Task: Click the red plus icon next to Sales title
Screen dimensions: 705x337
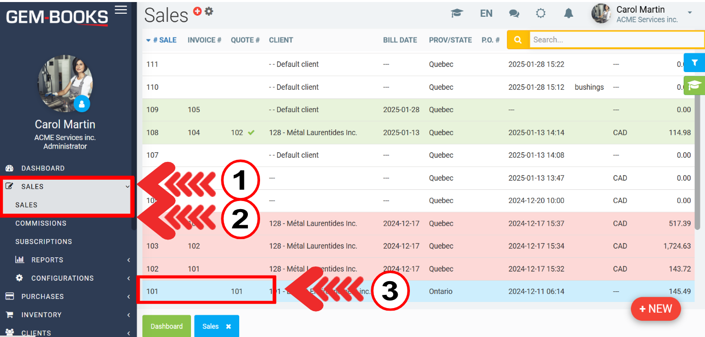Action: point(198,11)
